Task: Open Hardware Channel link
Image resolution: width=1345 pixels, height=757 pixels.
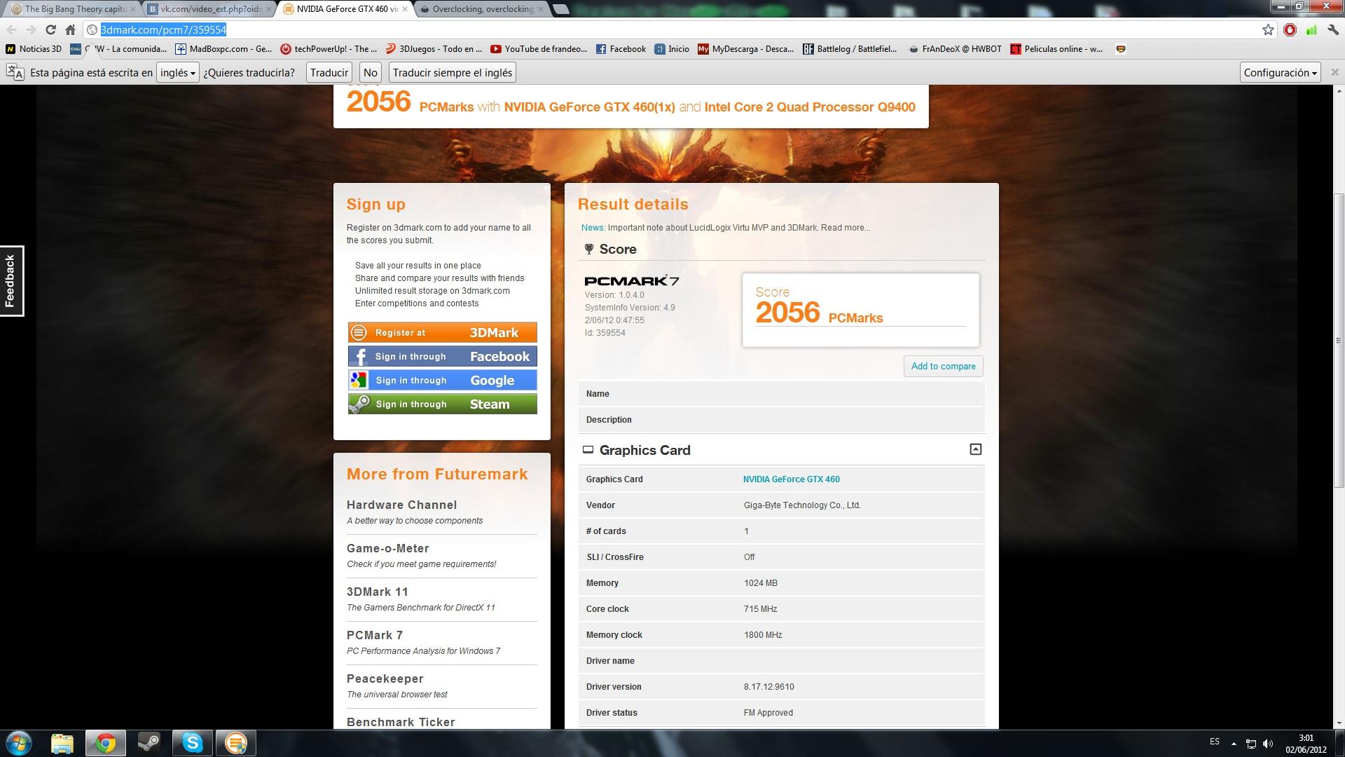Action: pos(401,505)
